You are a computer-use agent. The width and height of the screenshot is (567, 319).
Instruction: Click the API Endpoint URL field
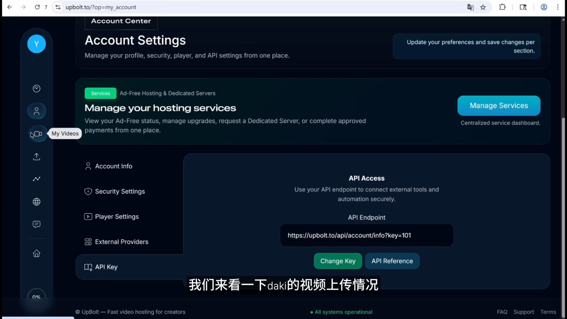(x=366, y=235)
